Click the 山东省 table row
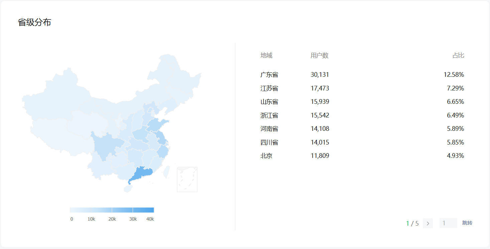This screenshot has width=490, height=249. tap(362, 102)
